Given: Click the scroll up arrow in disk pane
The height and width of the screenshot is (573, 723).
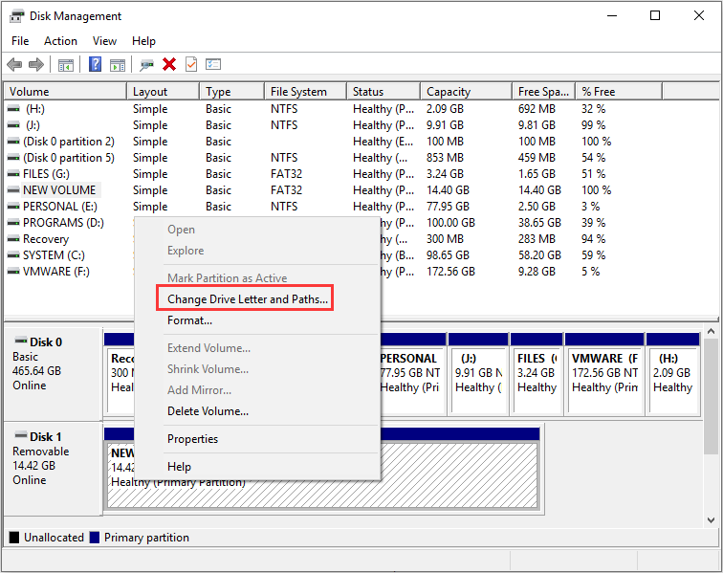Looking at the screenshot, I should (x=711, y=331).
